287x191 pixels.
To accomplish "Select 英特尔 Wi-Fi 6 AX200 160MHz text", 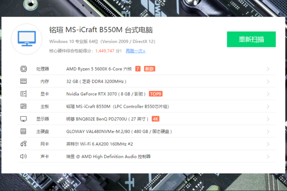I will [x=100, y=144].
